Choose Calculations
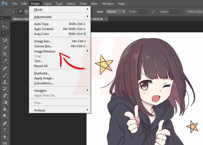This screenshot has height=145, width=203. 60,83
